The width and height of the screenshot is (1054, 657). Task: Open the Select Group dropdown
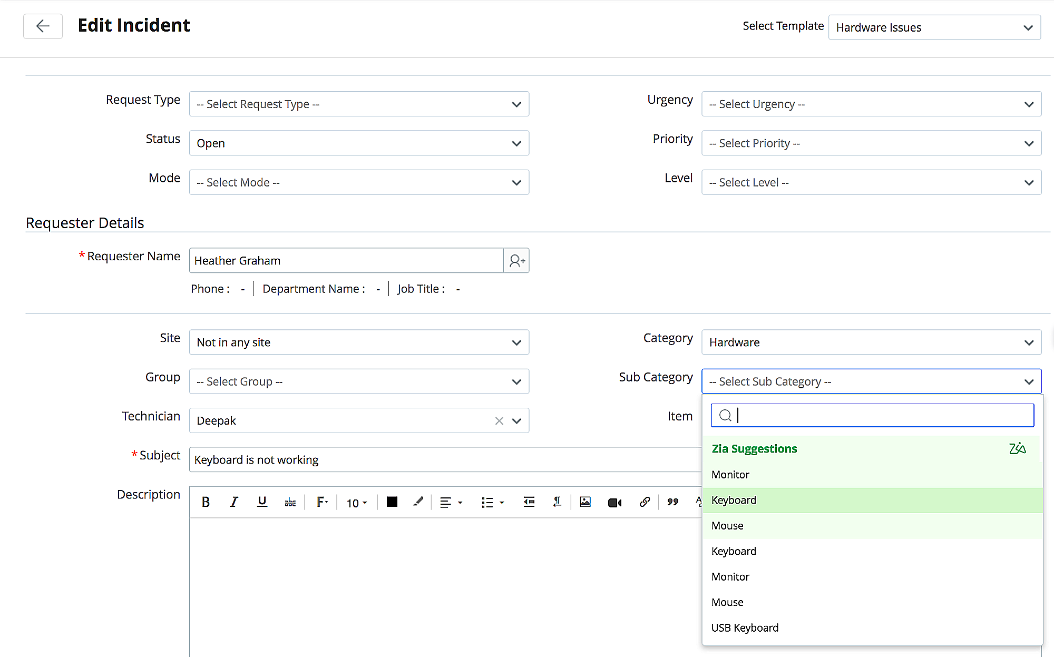point(359,381)
